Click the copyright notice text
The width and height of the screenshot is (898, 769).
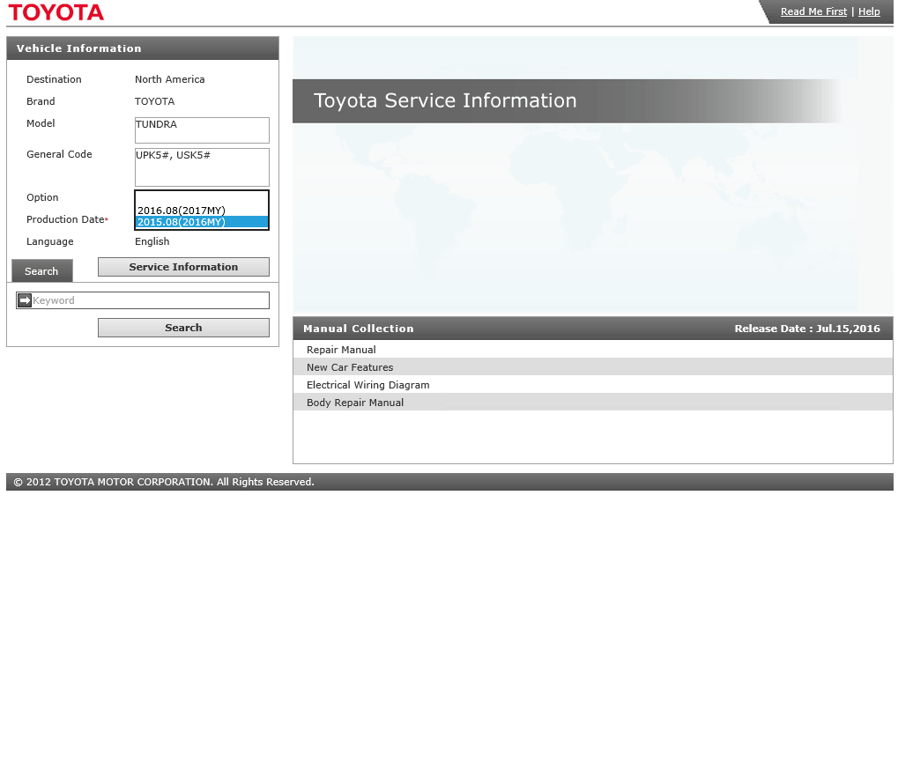(x=164, y=482)
